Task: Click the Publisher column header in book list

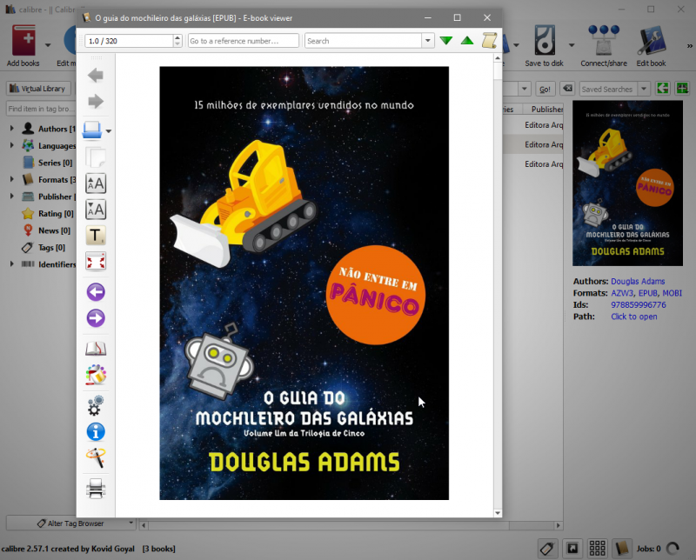Action: [x=543, y=110]
